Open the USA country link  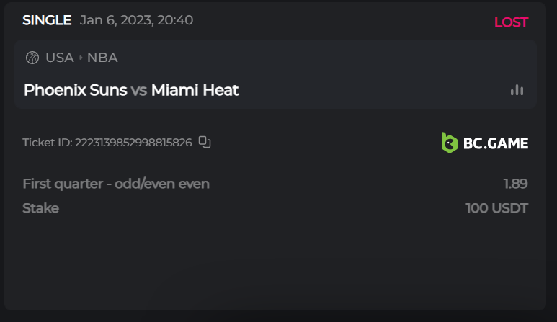[60, 58]
